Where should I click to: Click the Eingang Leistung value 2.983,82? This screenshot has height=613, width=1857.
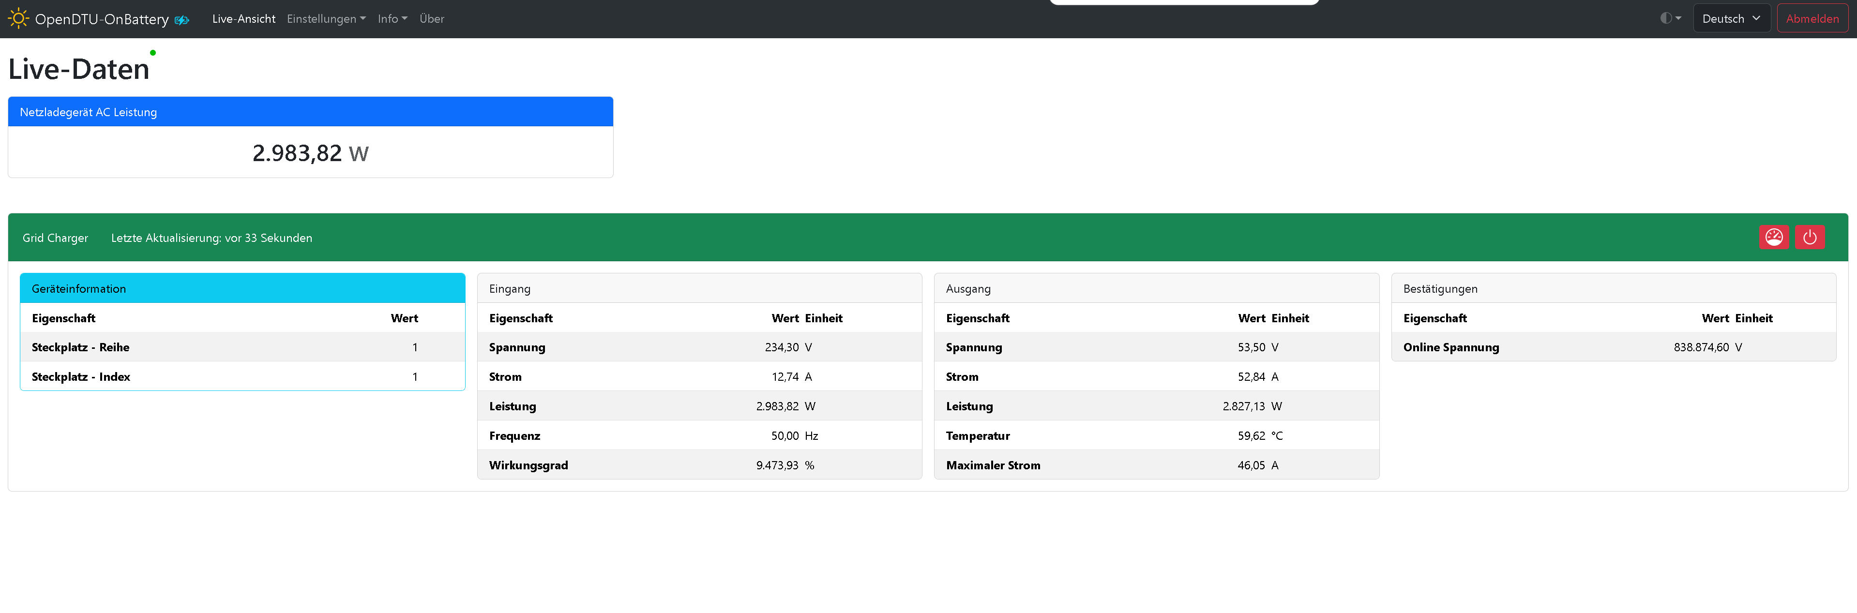[x=777, y=406]
